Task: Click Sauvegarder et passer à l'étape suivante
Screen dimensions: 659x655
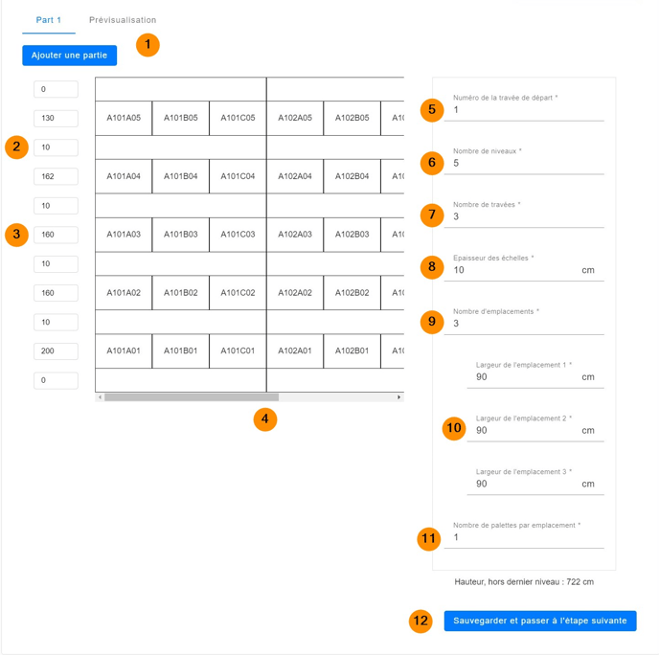Action: (539, 621)
